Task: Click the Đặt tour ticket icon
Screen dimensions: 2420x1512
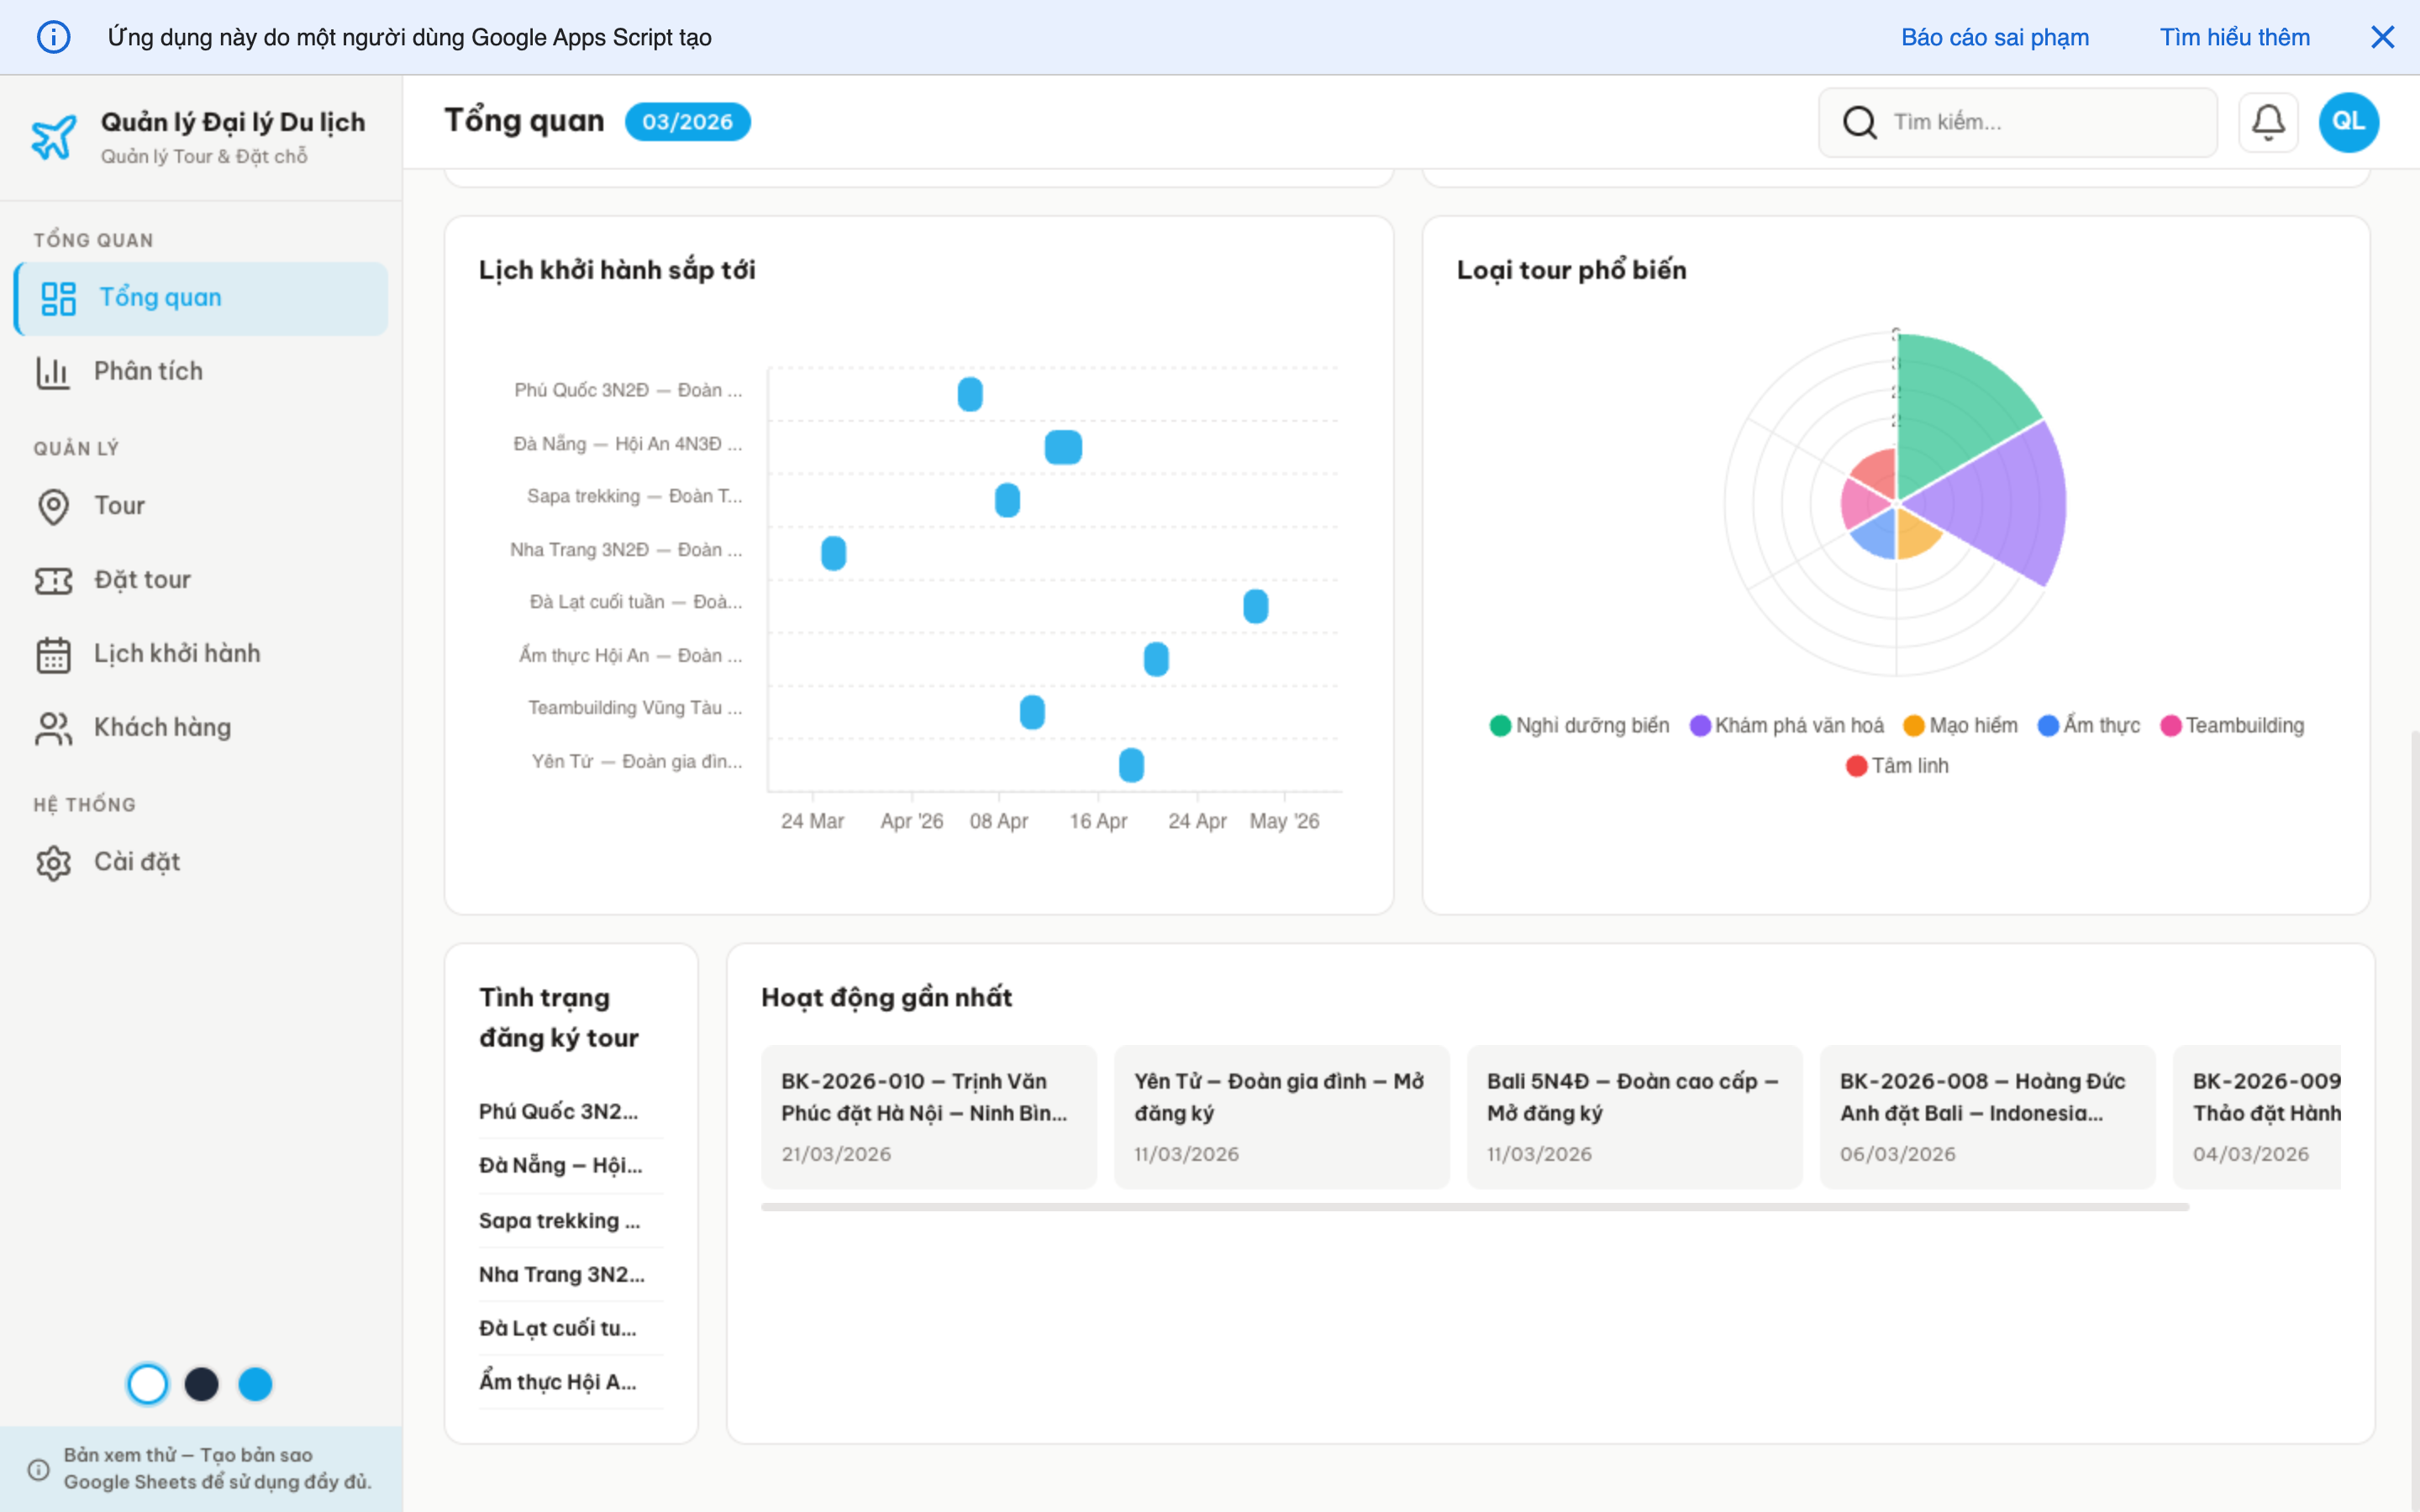Action: 54,580
